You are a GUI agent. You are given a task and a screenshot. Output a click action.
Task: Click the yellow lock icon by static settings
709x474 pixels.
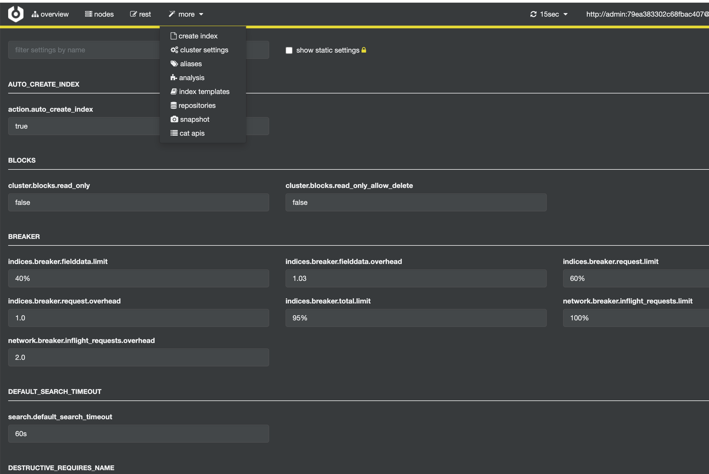(364, 50)
